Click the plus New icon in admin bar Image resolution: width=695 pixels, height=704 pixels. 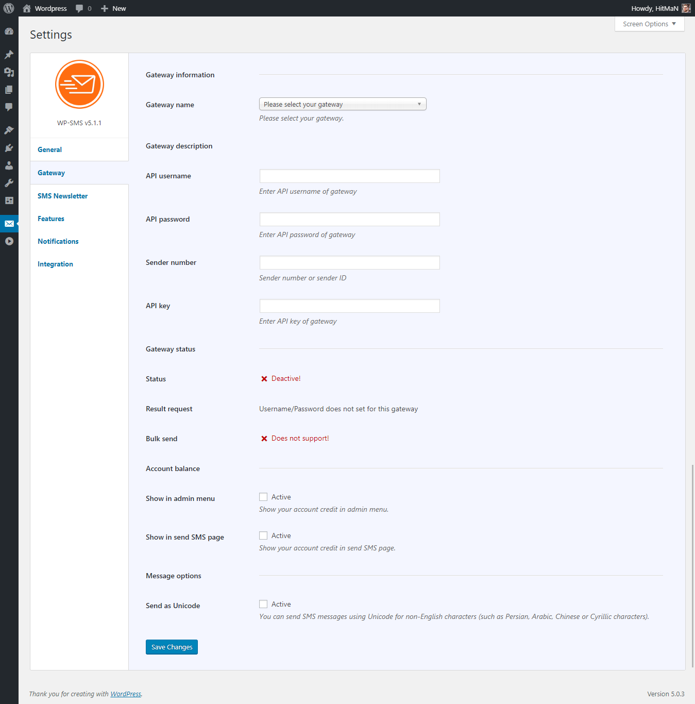click(105, 8)
